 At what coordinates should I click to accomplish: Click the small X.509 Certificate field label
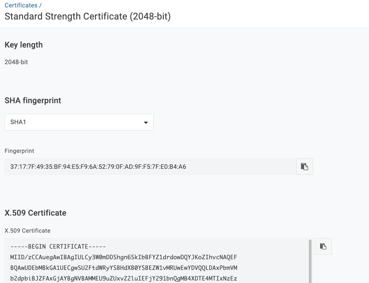28,231
